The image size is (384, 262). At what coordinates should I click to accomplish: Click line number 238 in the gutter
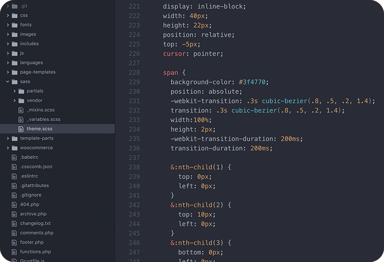click(x=134, y=167)
